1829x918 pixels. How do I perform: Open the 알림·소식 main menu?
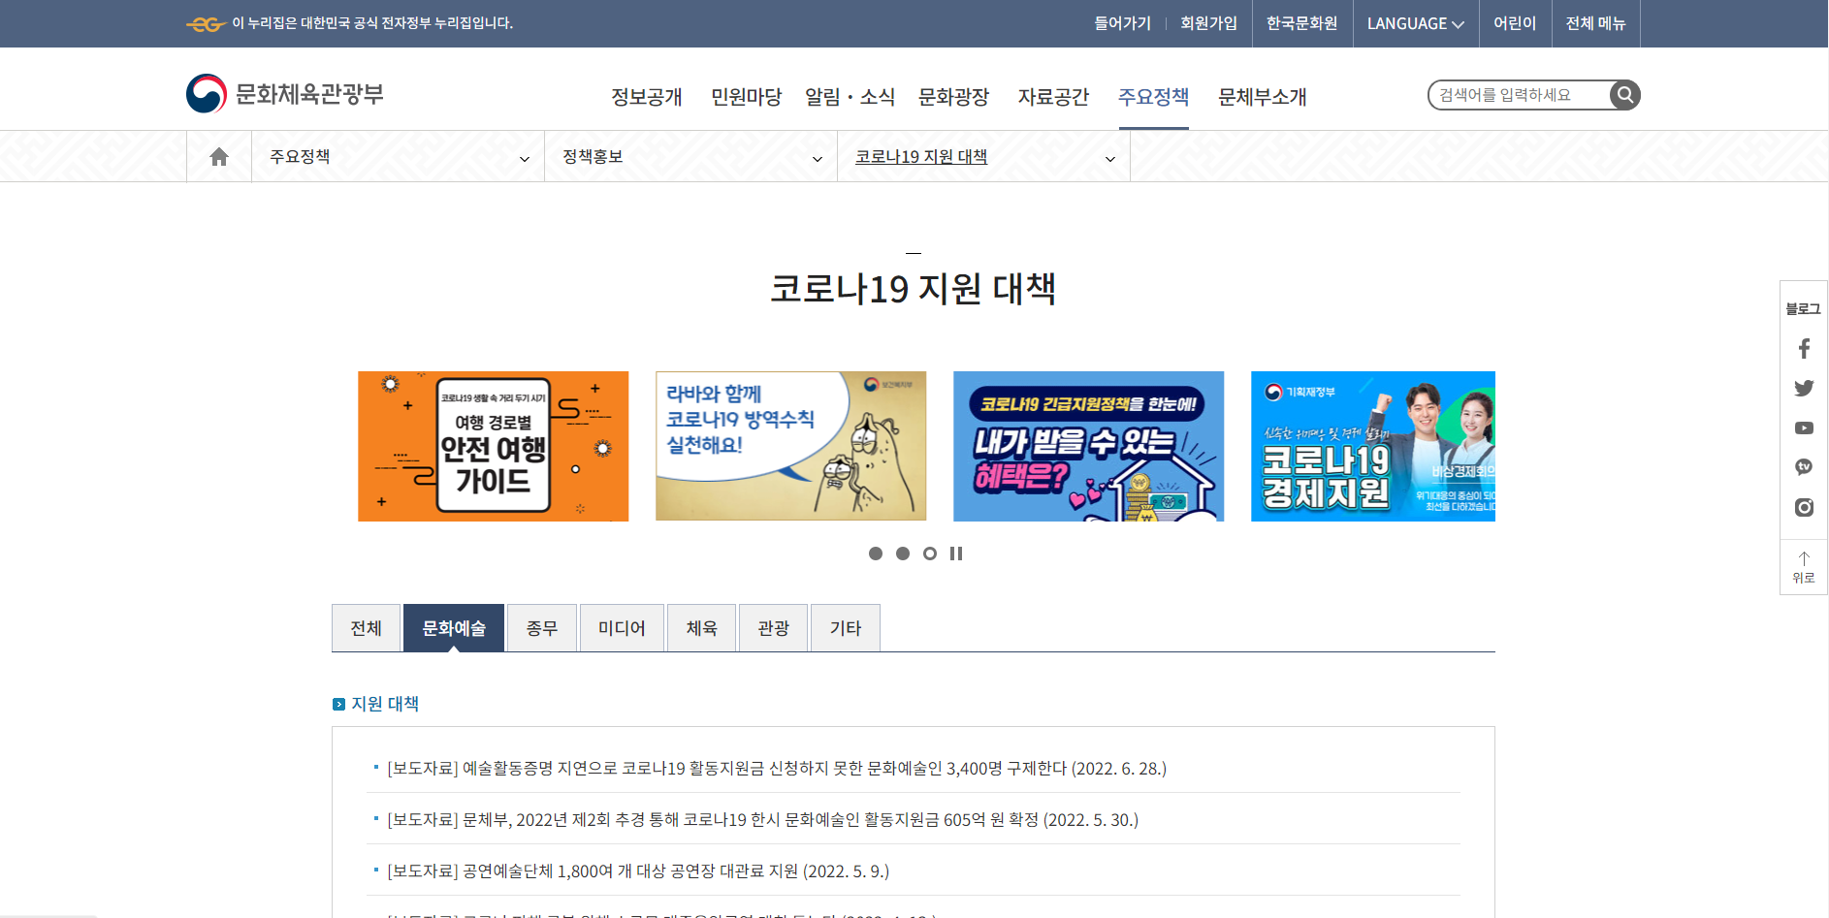click(x=850, y=97)
